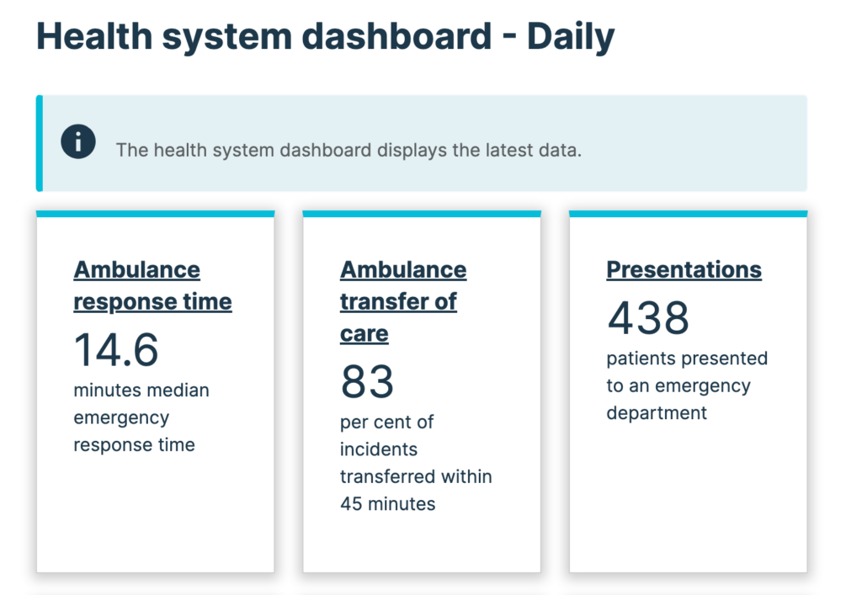The width and height of the screenshot is (862, 595).
Task: Click the 438 presentations number
Action: [648, 318]
